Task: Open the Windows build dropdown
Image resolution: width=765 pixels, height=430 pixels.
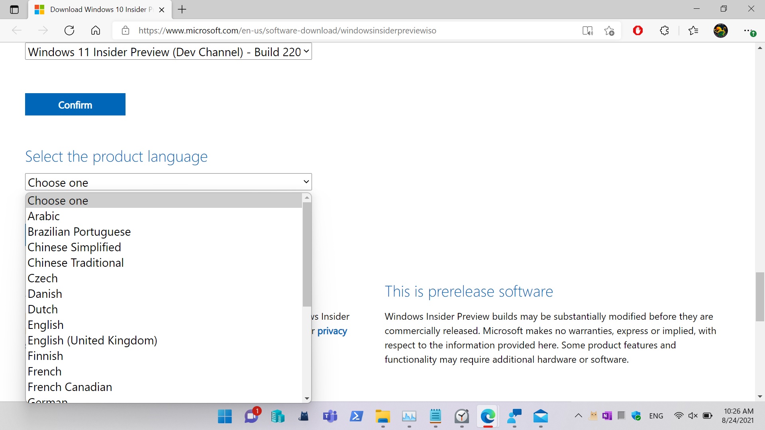Action: pyautogui.click(x=168, y=51)
